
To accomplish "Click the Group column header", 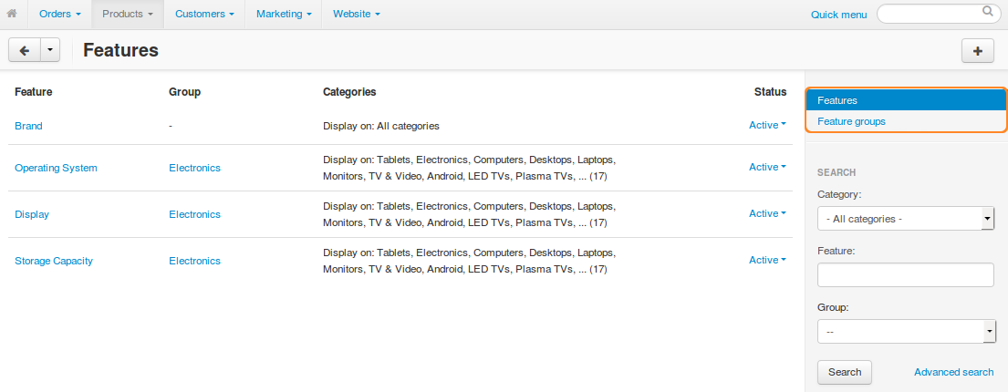I will 184,92.
